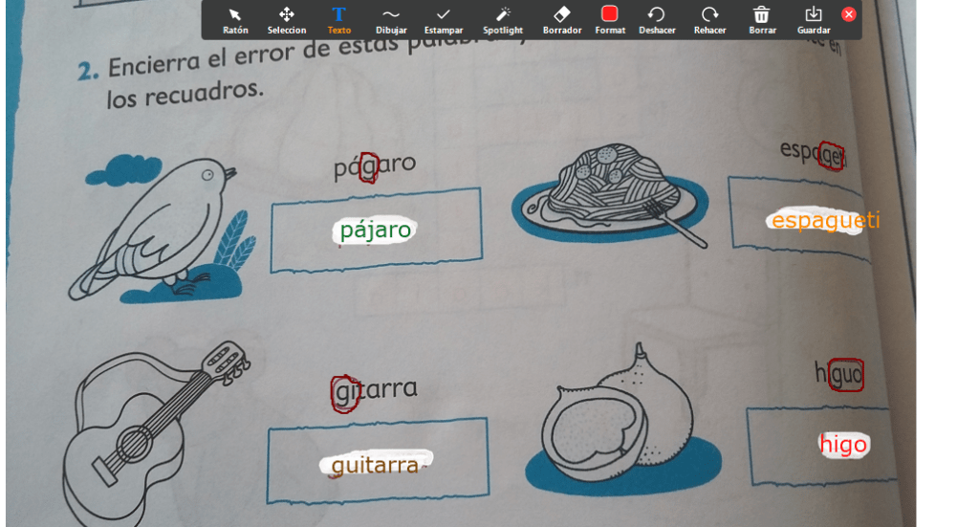Close the annotation toolbar with red X

click(849, 14)
